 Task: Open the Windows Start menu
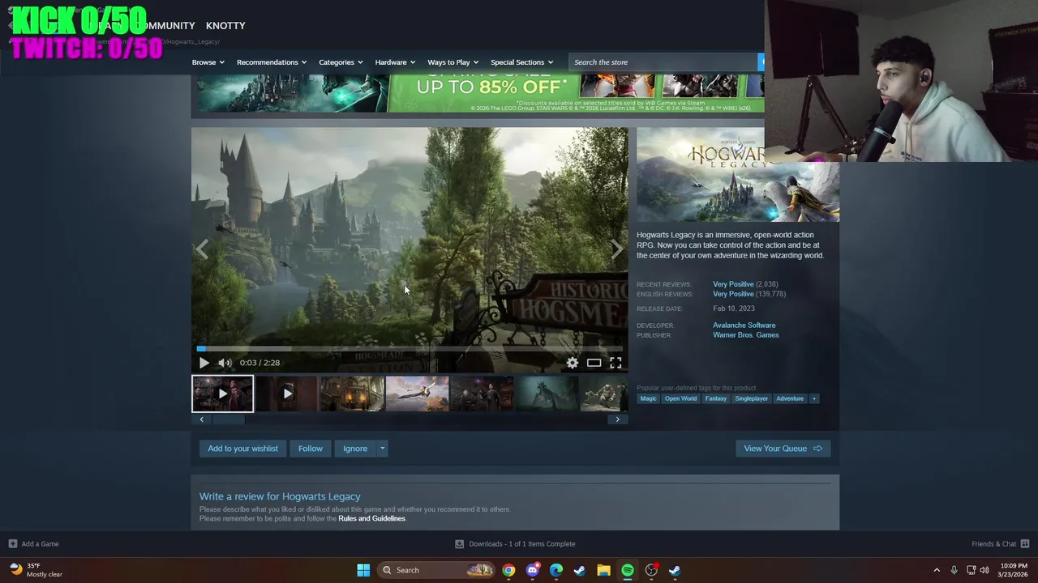tap(363, 570)
